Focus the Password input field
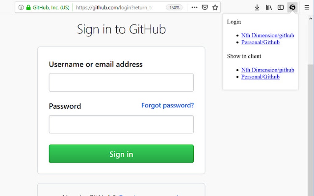Screen dimensions: 314x196 [x=121, y=124]
